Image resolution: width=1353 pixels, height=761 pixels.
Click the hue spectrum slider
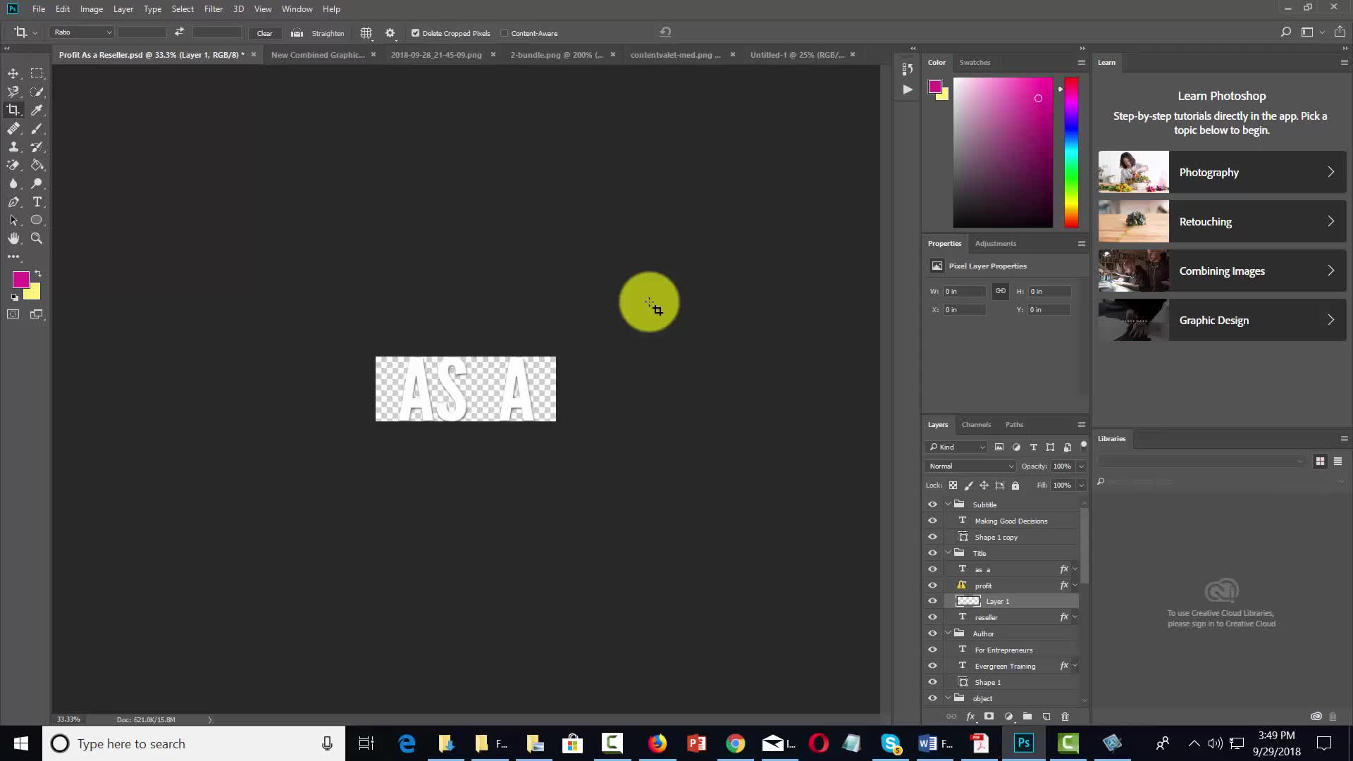tap(1071, 153)
